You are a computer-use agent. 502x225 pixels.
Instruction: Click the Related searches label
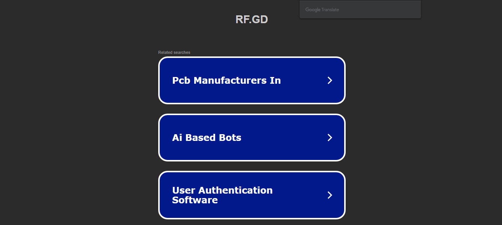(174, 52)
